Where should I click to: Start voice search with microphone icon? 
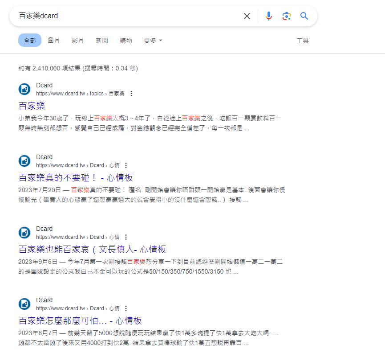click(x=269, y=16)
